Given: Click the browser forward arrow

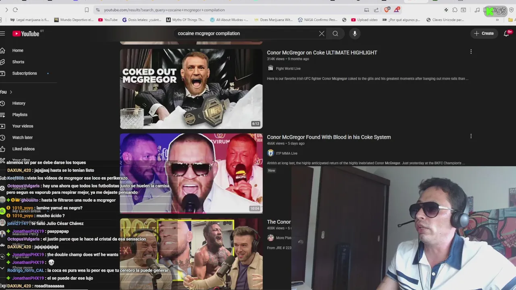Looking at the screenshot, I should click(x=6, y=10).
